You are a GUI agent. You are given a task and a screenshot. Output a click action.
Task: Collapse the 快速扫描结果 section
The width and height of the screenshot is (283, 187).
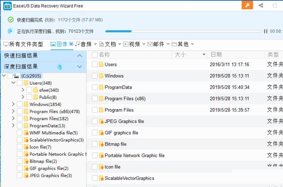click(80, 56)
